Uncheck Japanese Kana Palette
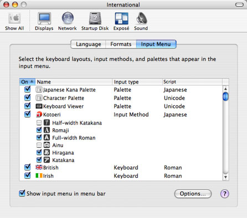The height and width of the screenshot is (218, 247). (x=28, y=90)
